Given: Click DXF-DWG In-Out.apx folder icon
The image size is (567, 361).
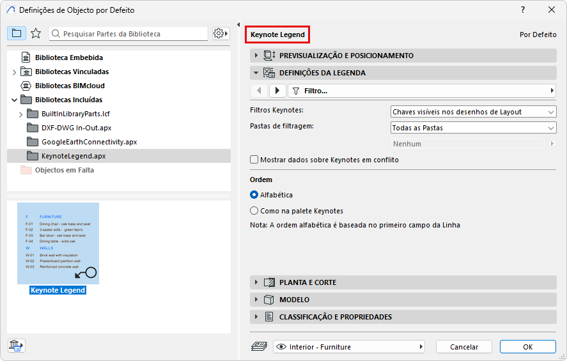Looking at the screenshot, I should pos(33,128).
